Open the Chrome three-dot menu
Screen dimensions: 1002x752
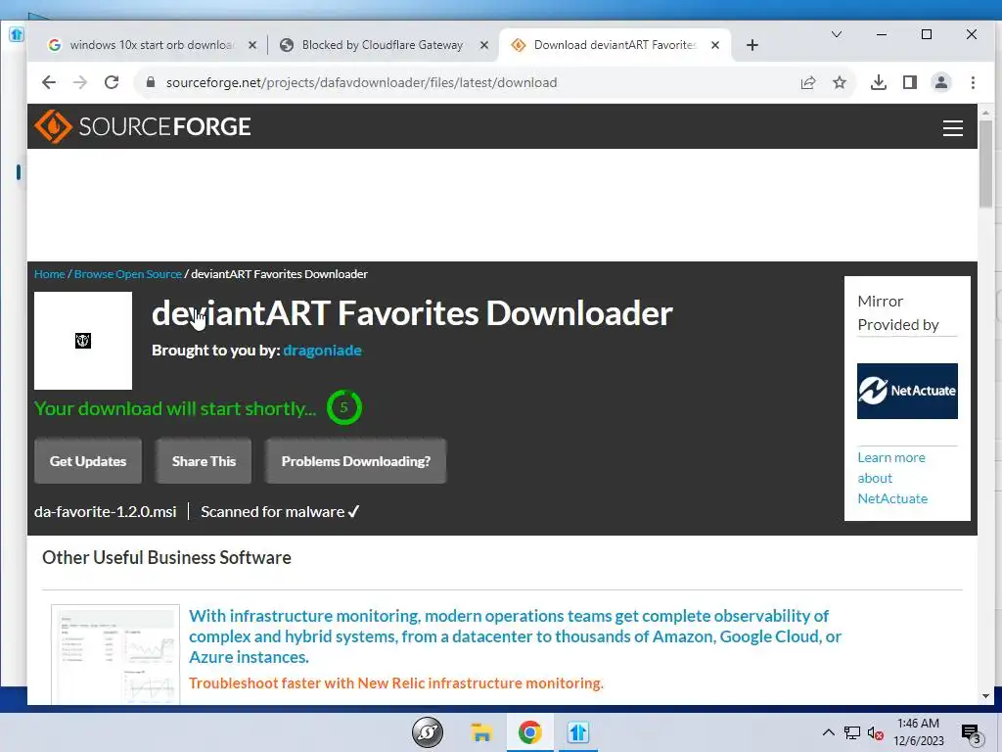tap(973, 82)
